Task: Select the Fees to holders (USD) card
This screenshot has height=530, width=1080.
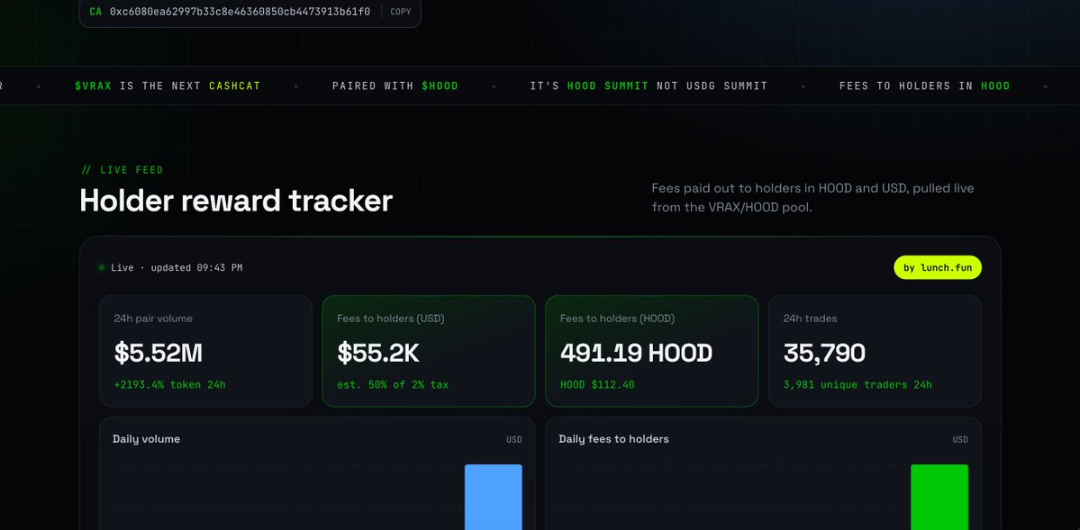Action: coord(429,351)
